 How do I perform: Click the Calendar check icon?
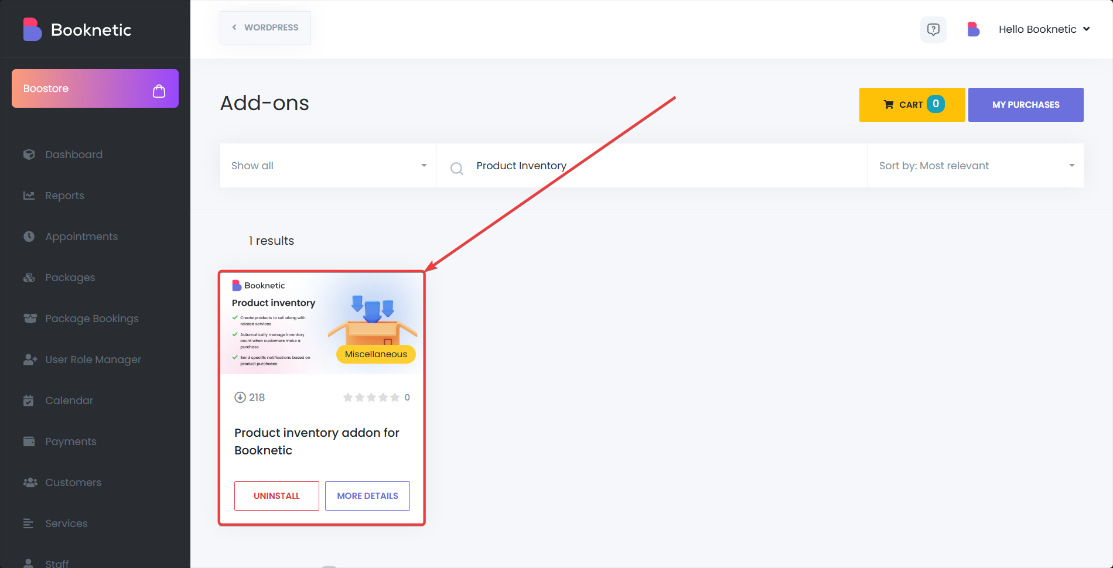pyautogui.click(x=29, y=401)
